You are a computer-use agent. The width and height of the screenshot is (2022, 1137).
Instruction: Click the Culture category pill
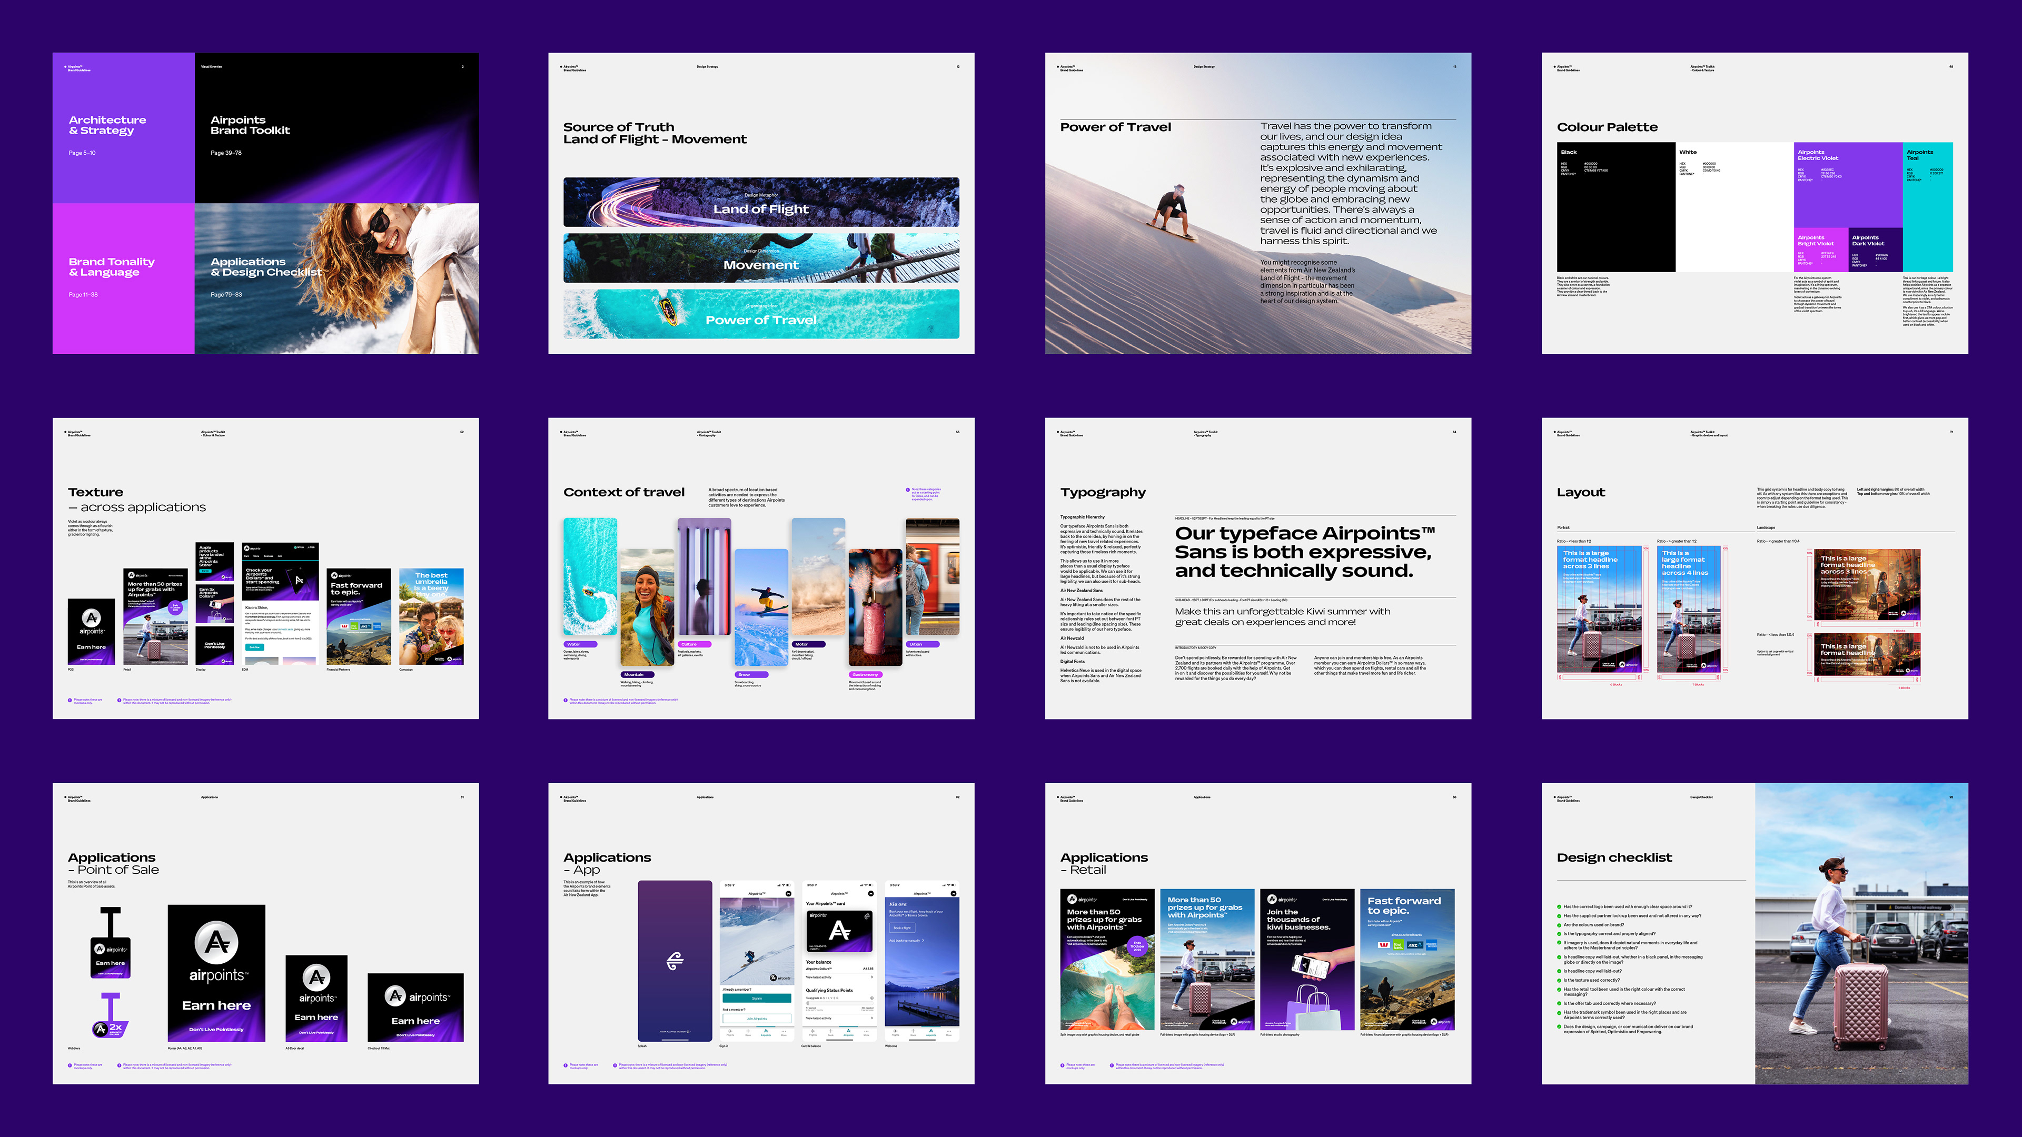[x=694, y=644]
